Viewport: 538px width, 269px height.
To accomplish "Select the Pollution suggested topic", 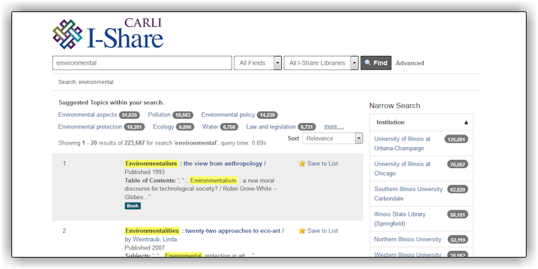I will (x=159, y=115).
